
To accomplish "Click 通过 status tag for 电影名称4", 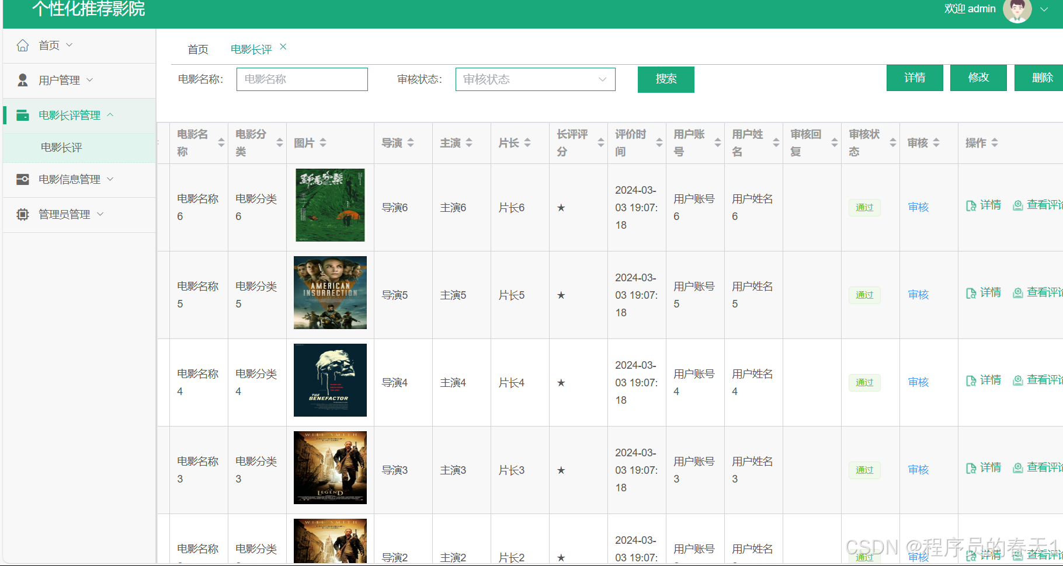I will [864, 383].
